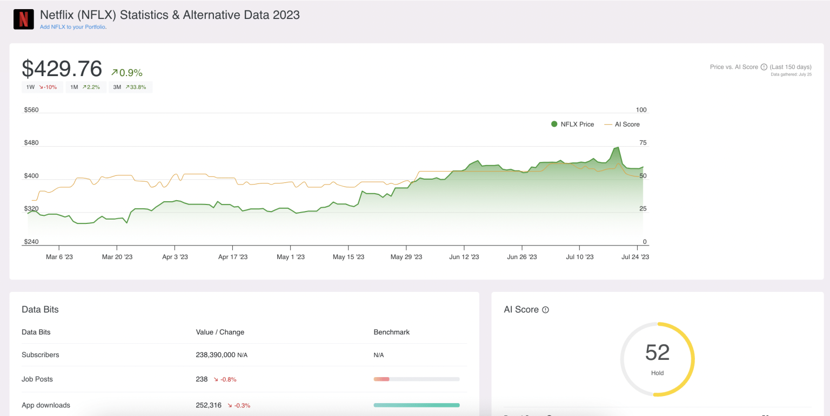Click the info icon beside Price vs. AI Score
This screenshot has height=416, width=830.
(764, 67)
